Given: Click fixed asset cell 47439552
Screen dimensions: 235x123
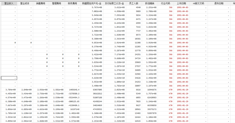Looking at the screenshot, I should point(92,109).
